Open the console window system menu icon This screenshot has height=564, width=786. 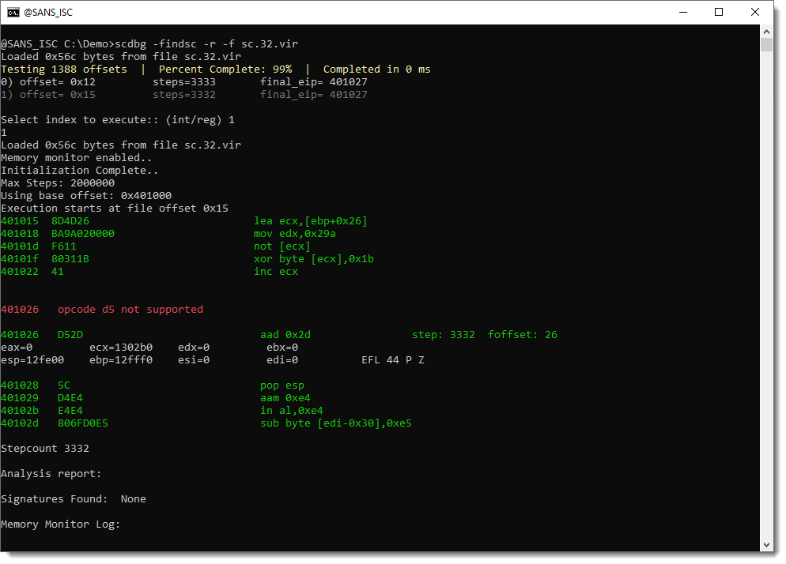click(x=13, y=12)
